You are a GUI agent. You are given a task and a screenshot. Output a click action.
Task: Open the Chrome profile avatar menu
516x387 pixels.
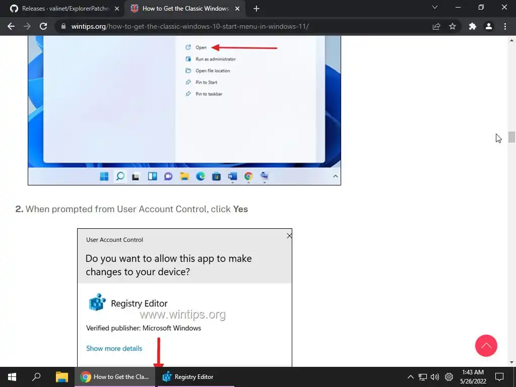[489, 26]
